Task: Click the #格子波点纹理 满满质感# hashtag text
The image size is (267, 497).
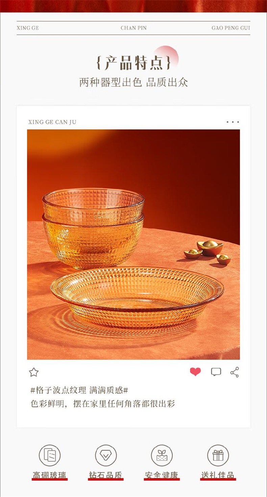Action: click(79, 390)
